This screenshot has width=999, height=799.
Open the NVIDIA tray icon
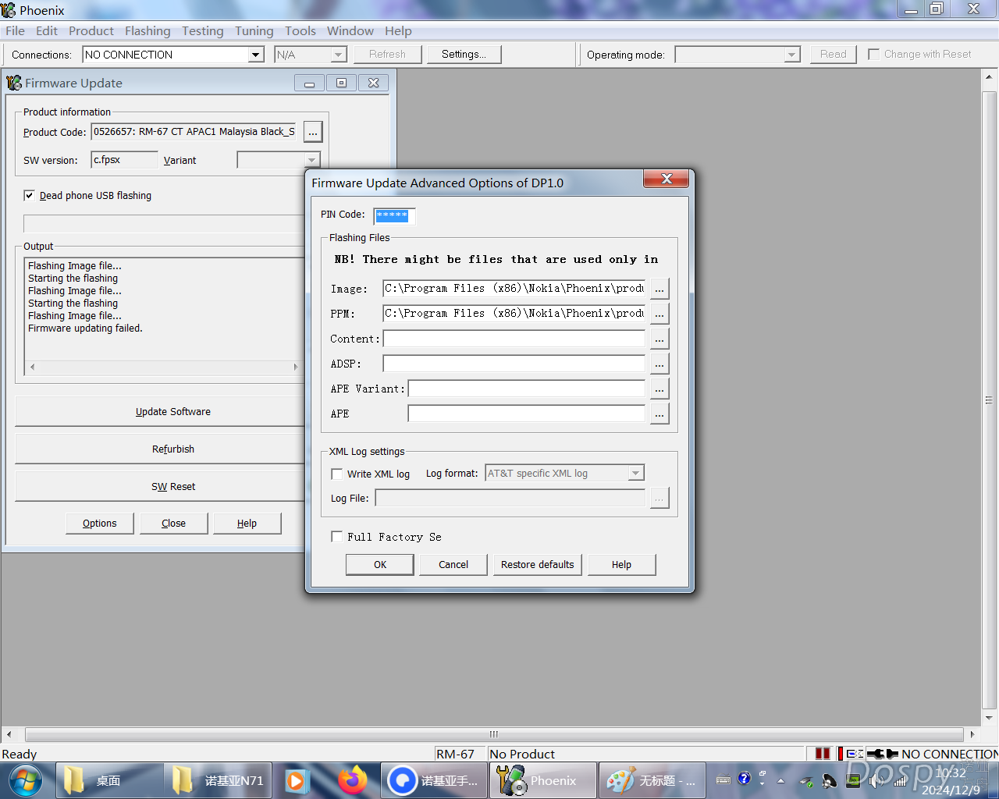(854, 780)
